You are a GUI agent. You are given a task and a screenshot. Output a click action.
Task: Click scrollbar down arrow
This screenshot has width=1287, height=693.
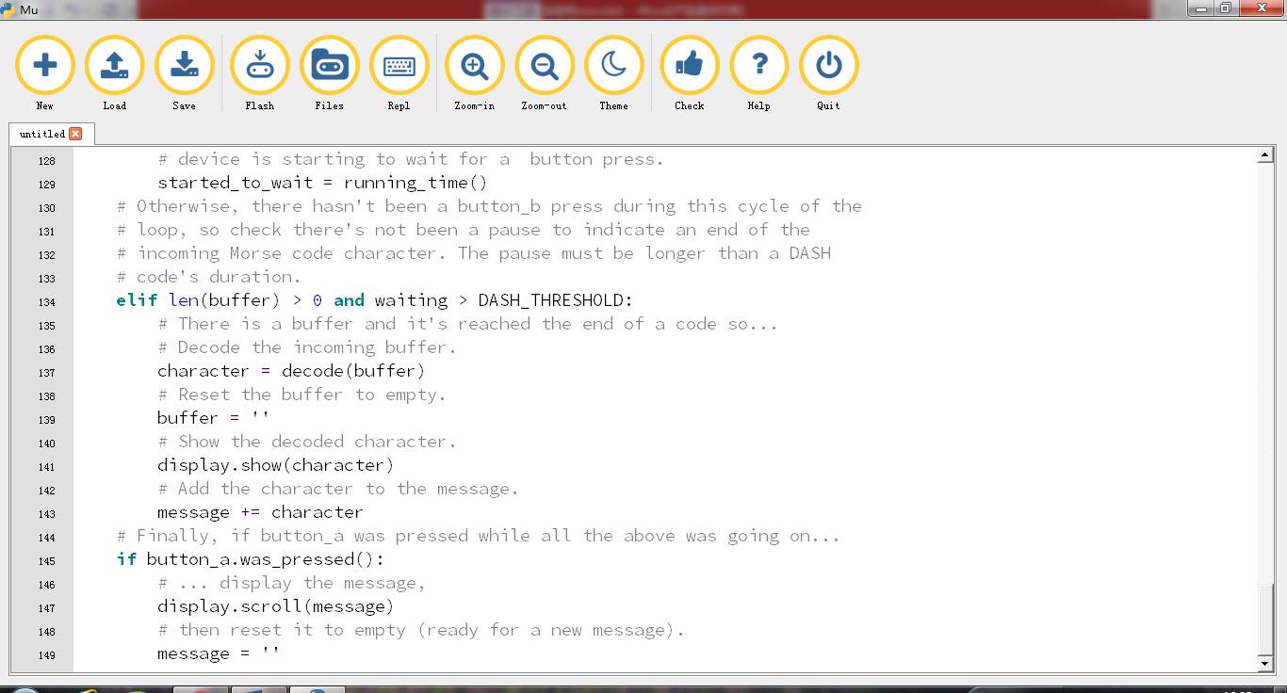(x=1265, y=664)
